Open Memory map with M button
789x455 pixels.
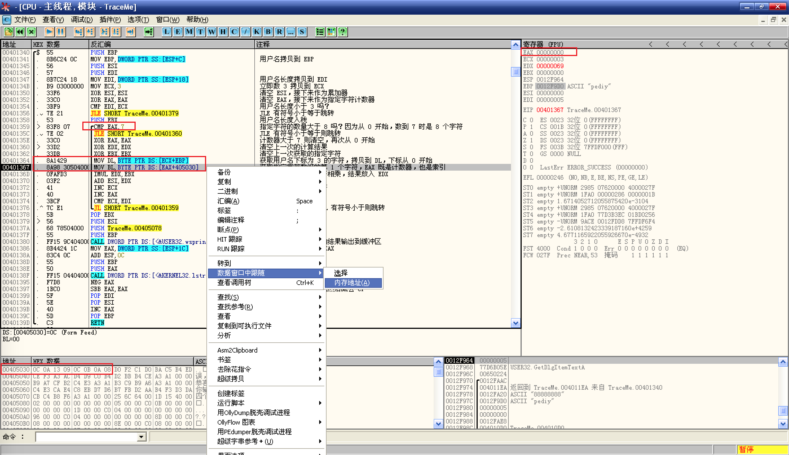tap(189, 32)
